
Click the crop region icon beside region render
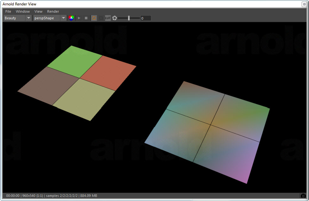pos(101,18)
